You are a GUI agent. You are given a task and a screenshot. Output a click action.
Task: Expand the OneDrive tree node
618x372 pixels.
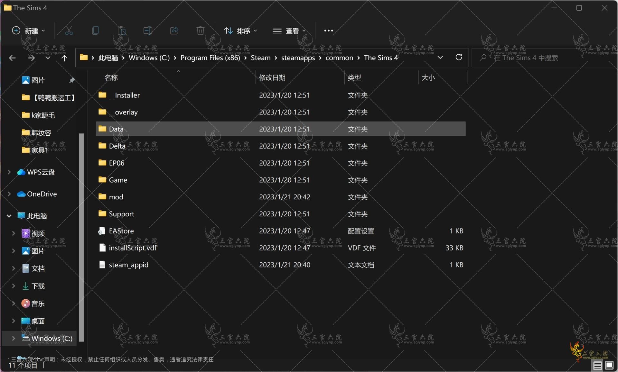9,194
